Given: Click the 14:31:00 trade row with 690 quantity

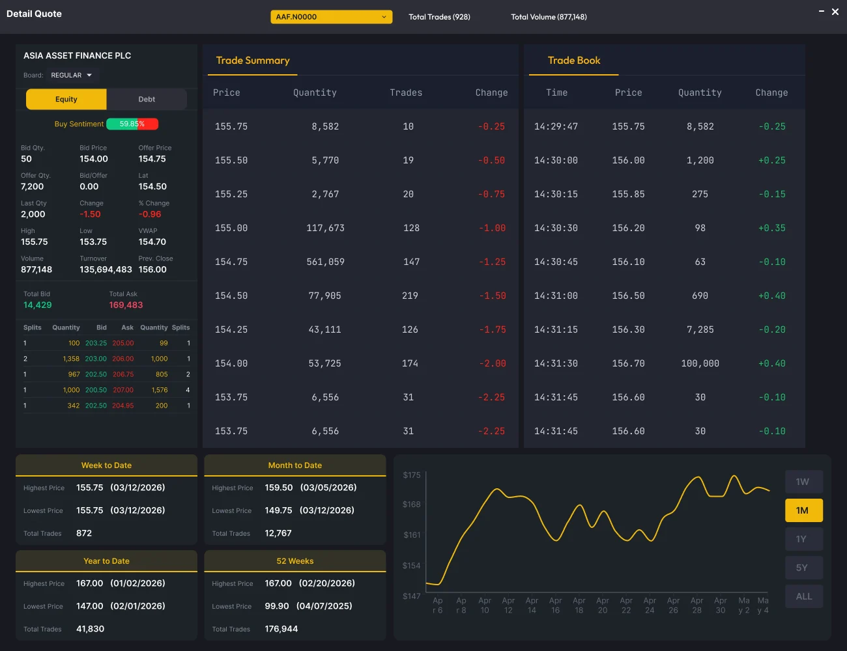Looking at the screenshot, I should (665, 296).
